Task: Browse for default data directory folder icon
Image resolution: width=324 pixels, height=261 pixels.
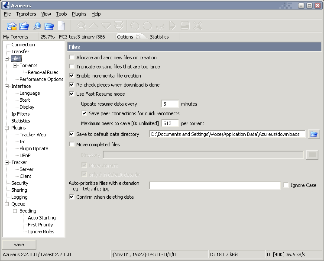Action: click(314, 134)
